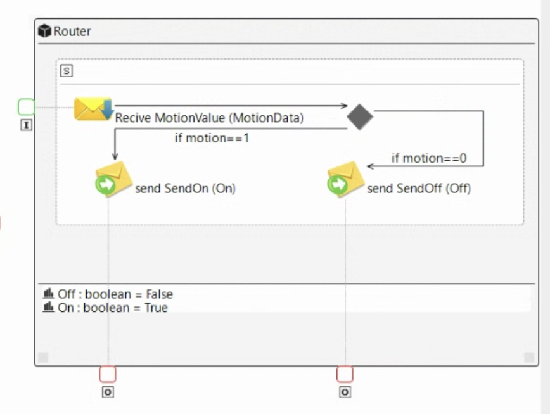
Task: Select the gray decision diamond node
Action: click(x=360, y=117)
